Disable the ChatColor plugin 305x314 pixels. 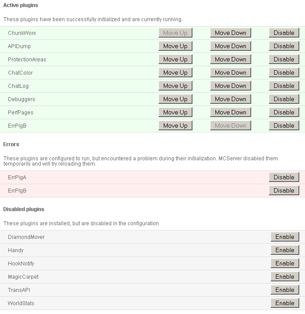click(x=284, y=72)
